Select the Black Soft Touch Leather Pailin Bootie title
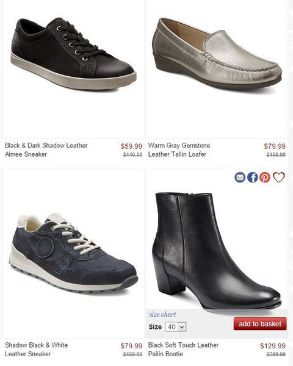 [x=183, y=350]
